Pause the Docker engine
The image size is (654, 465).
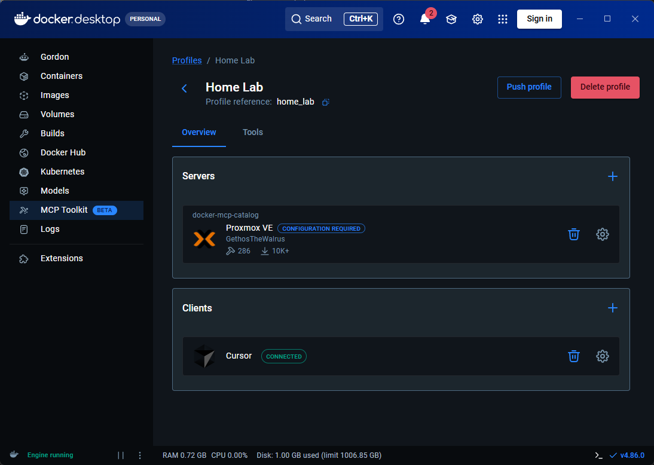pos(121,455)
